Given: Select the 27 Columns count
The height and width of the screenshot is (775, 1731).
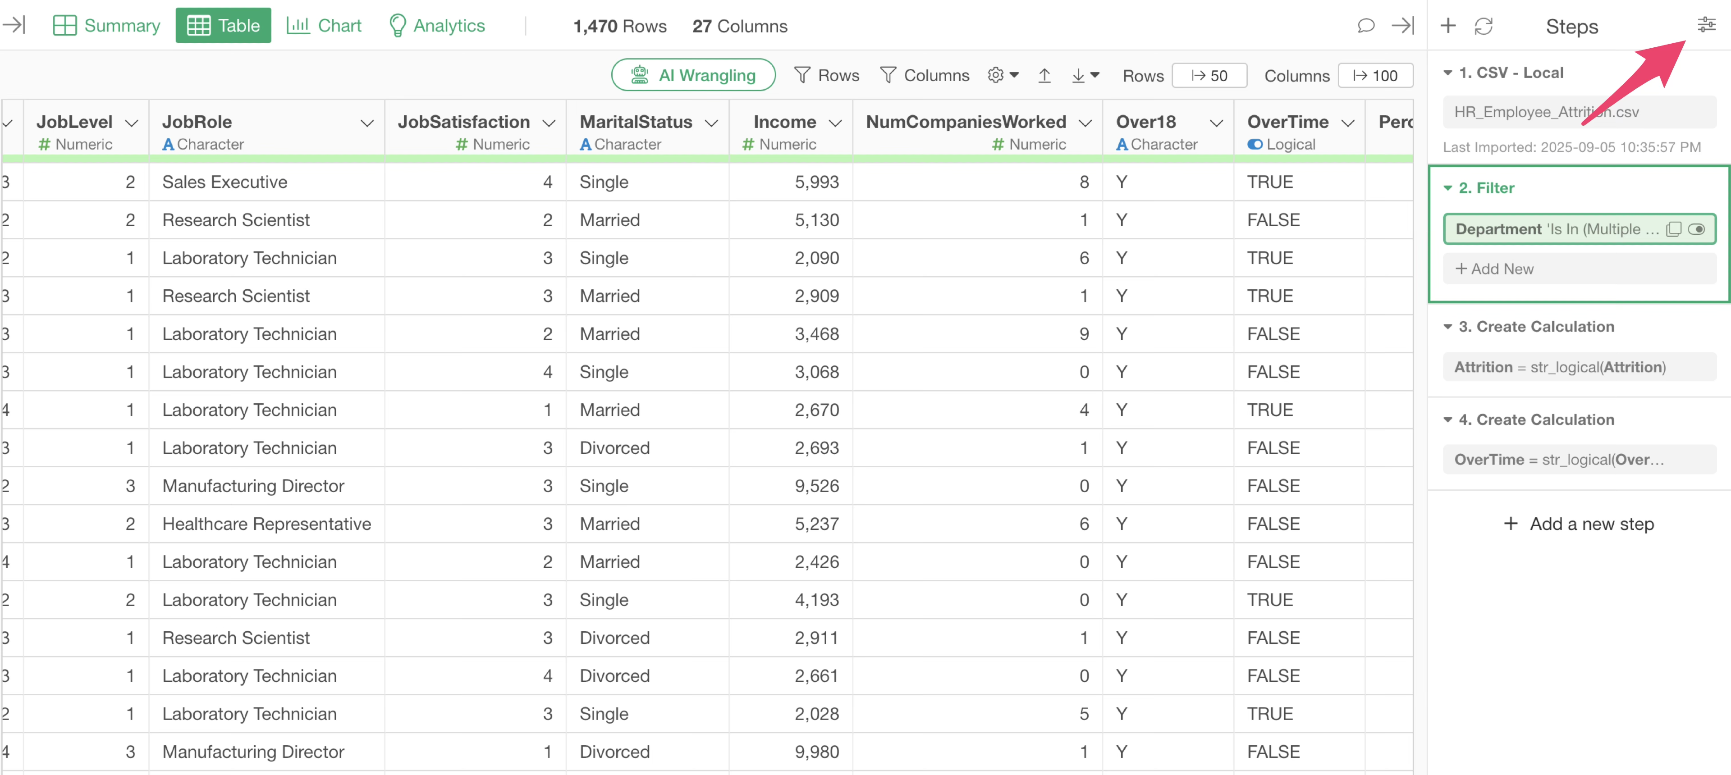Looking at the screenshot, I should pos(739,26).
